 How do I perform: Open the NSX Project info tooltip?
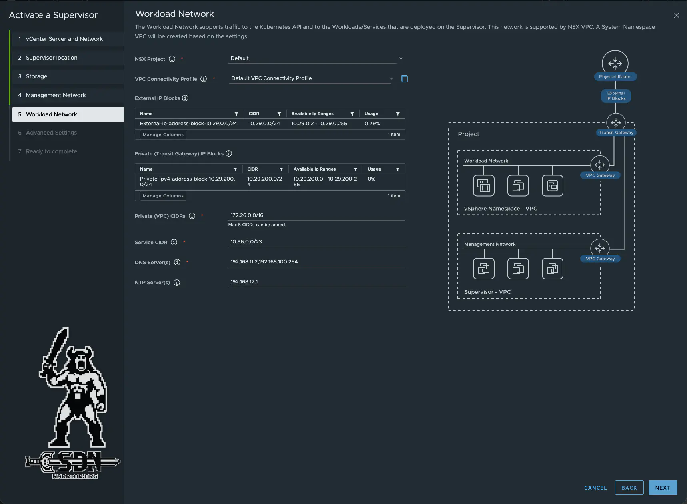172,59
